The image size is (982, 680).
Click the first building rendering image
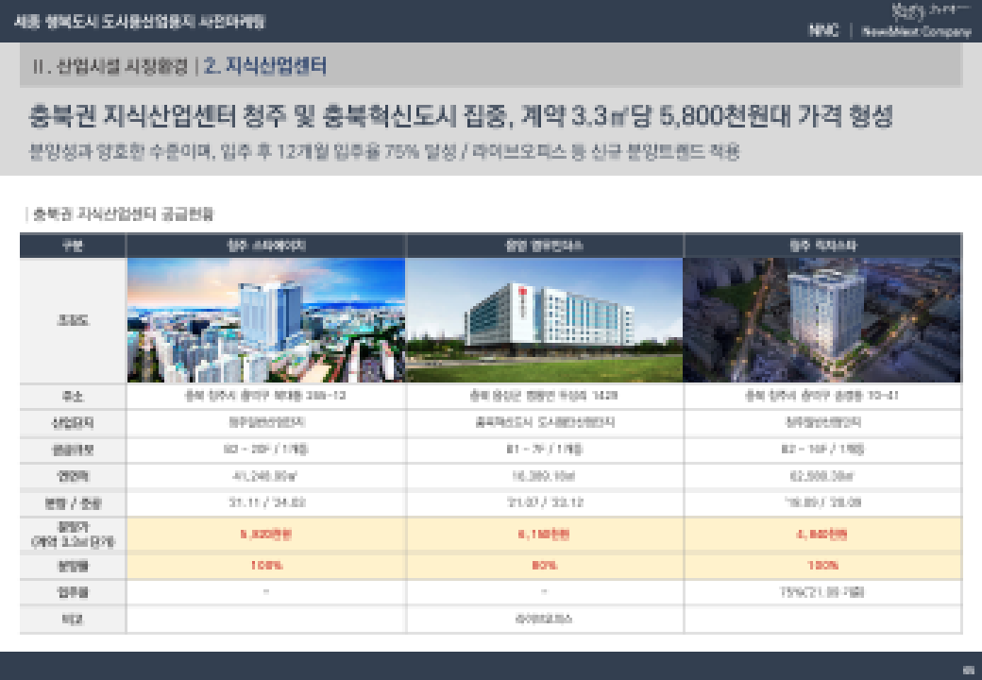point(266,320)
